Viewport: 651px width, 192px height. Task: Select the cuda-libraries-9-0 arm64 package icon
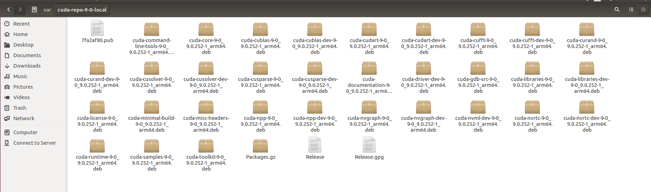(532, 68)
